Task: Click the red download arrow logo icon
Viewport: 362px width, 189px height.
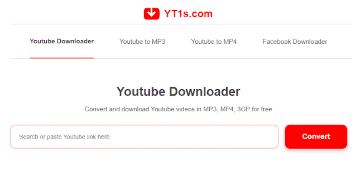Action: coord(151,14)
